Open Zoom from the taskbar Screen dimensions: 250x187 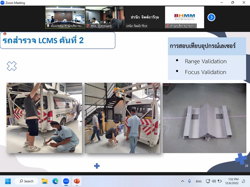tap(66, 181)
